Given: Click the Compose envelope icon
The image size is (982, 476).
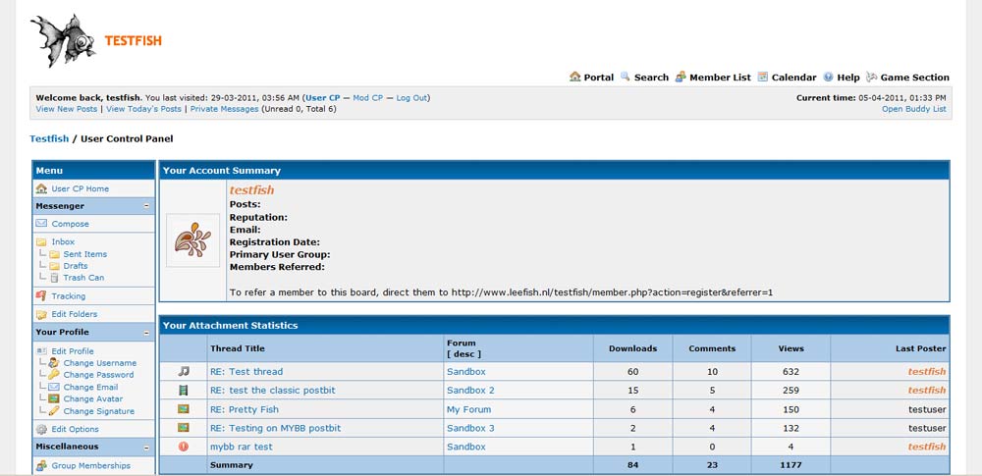Looking at the screenshot, I should 41,224.
